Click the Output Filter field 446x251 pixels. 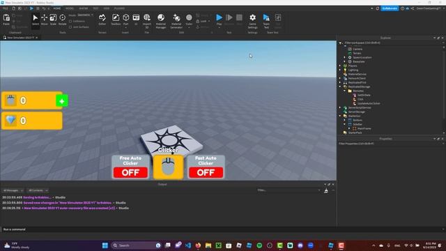pyautogui.click(x=289, y=190)
